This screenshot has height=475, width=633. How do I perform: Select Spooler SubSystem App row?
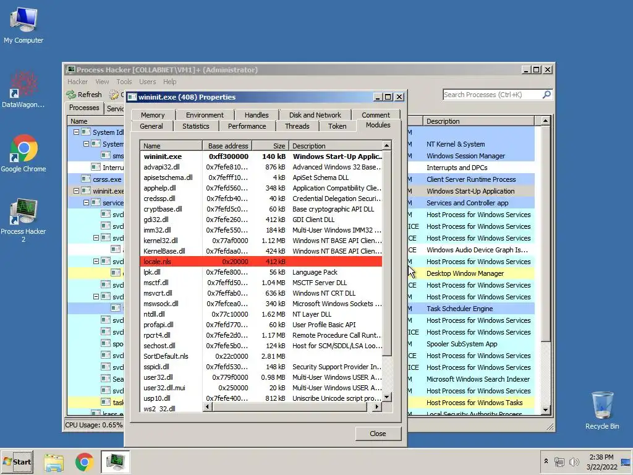(470, 344)
